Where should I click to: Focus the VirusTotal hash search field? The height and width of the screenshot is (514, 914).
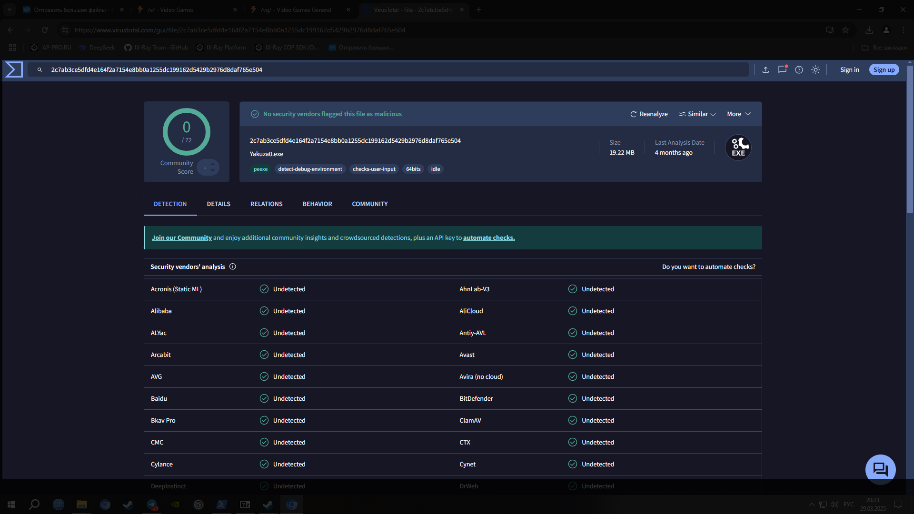388,70
